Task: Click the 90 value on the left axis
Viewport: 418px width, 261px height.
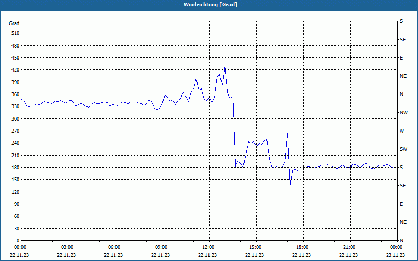Action: [17, 204]
